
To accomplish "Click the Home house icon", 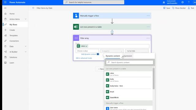I will [6, 14].
